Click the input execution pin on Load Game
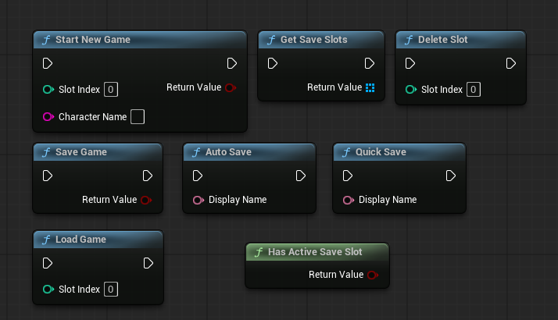 pos(48,264)
